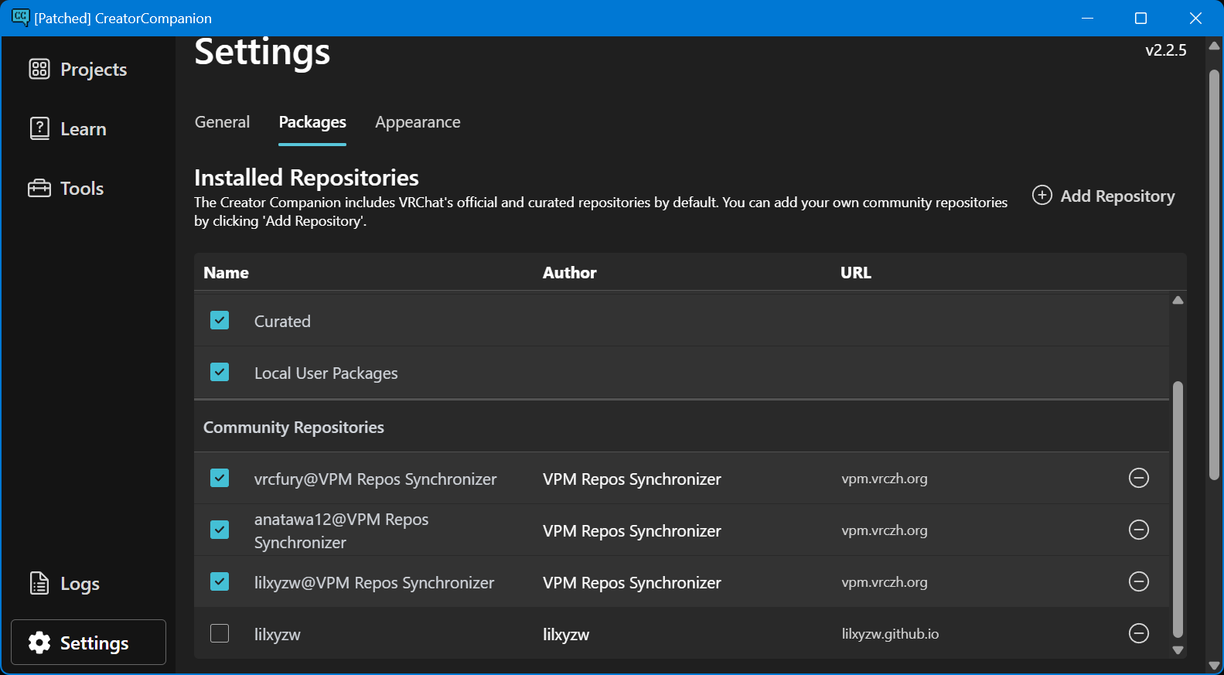Image resolution: width=1224 pixels, height=675 pixels.
Task: Switch to the Appearance tab
Action: tap(418, 122)
